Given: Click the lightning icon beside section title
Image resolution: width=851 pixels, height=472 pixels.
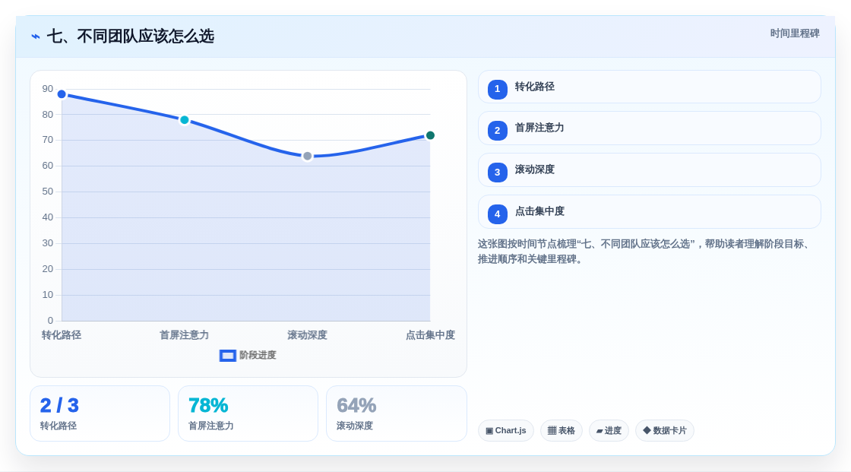Looking at the screenshot, I should [36, 36].
